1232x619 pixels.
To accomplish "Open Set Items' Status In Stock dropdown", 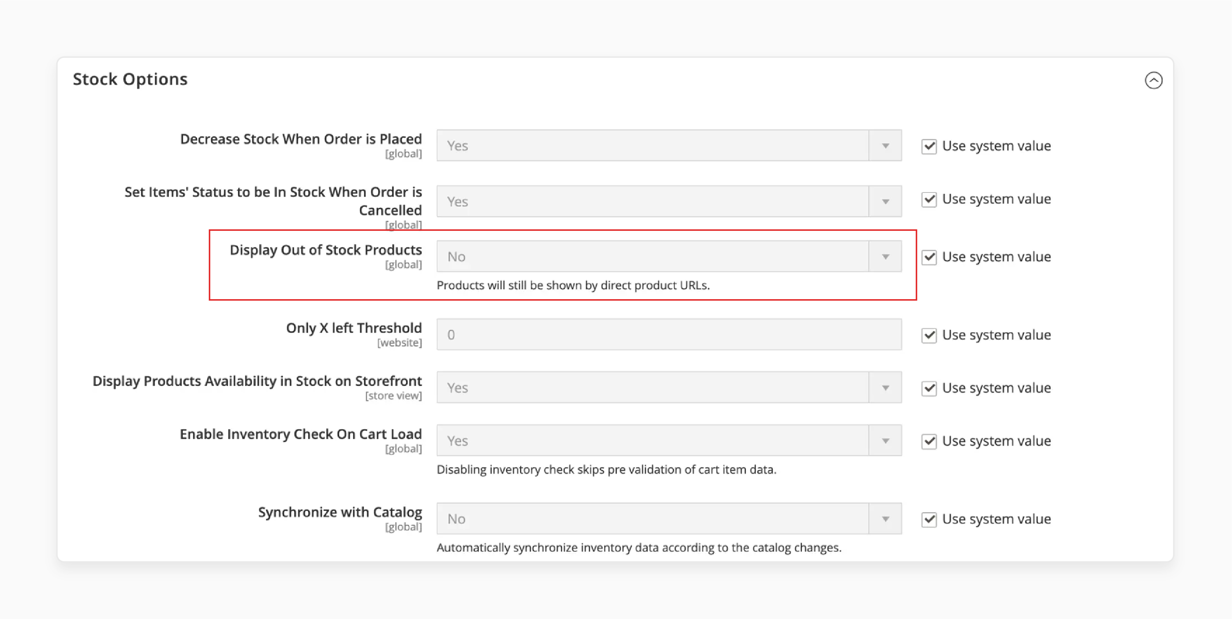I will 669,201.
